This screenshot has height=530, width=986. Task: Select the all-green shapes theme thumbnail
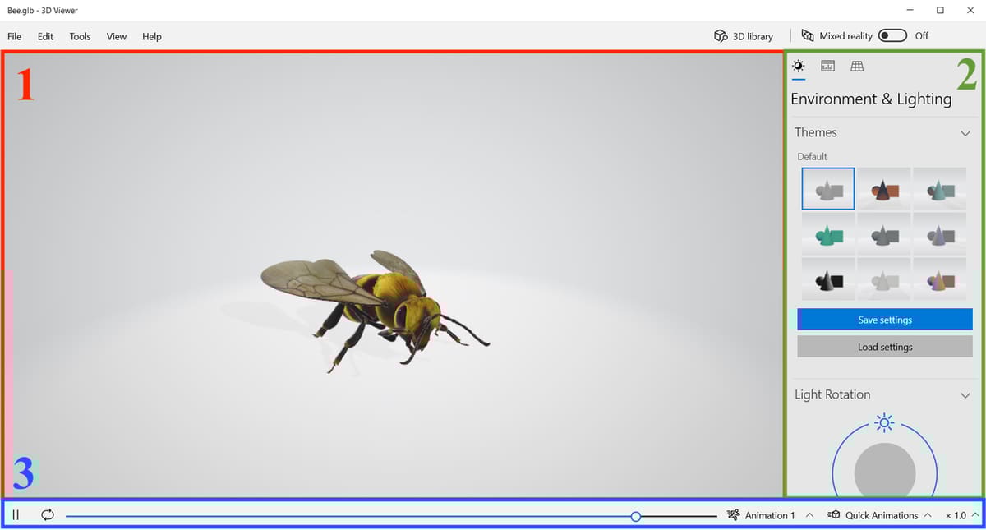click(828, 234)
